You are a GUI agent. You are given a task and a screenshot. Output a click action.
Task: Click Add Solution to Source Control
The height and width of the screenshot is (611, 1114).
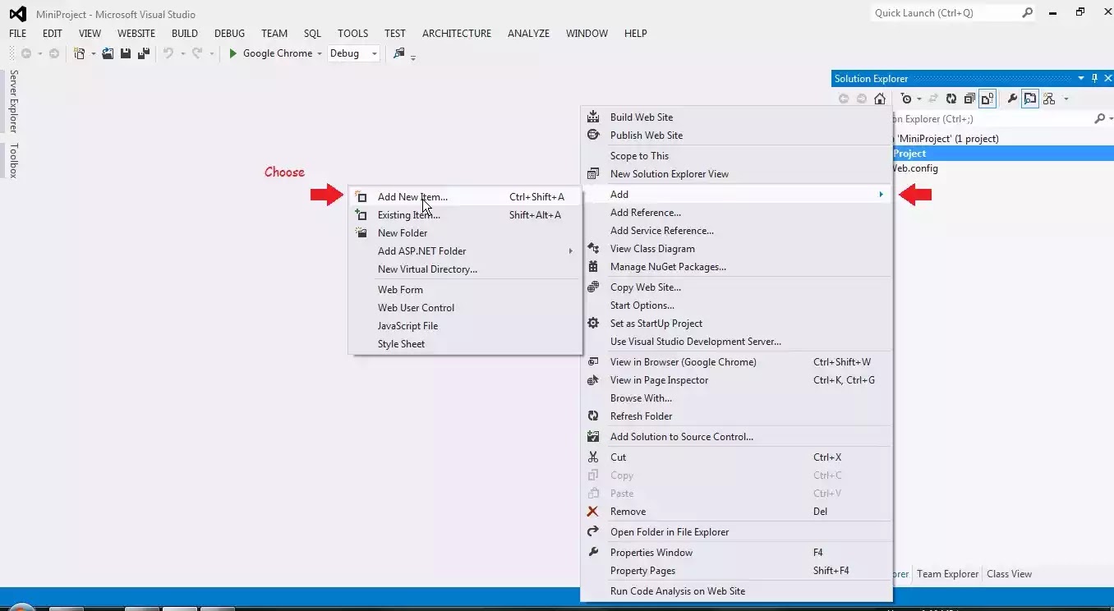pyautogui.click(x=736, y=437)
